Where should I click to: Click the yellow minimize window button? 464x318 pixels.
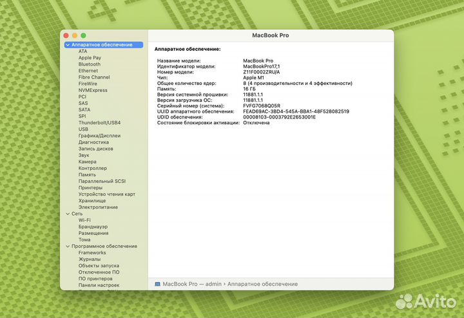click(75, 35)
